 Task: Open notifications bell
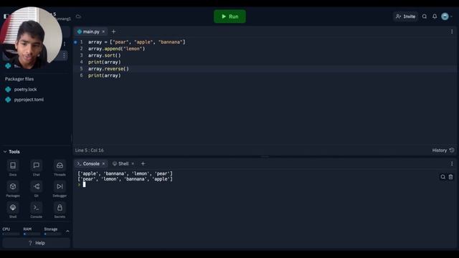435,16
